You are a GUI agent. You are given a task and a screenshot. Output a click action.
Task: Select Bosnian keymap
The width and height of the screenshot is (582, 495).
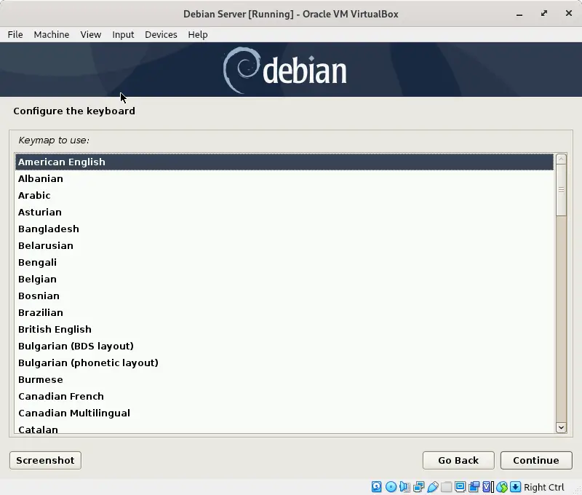284,296
